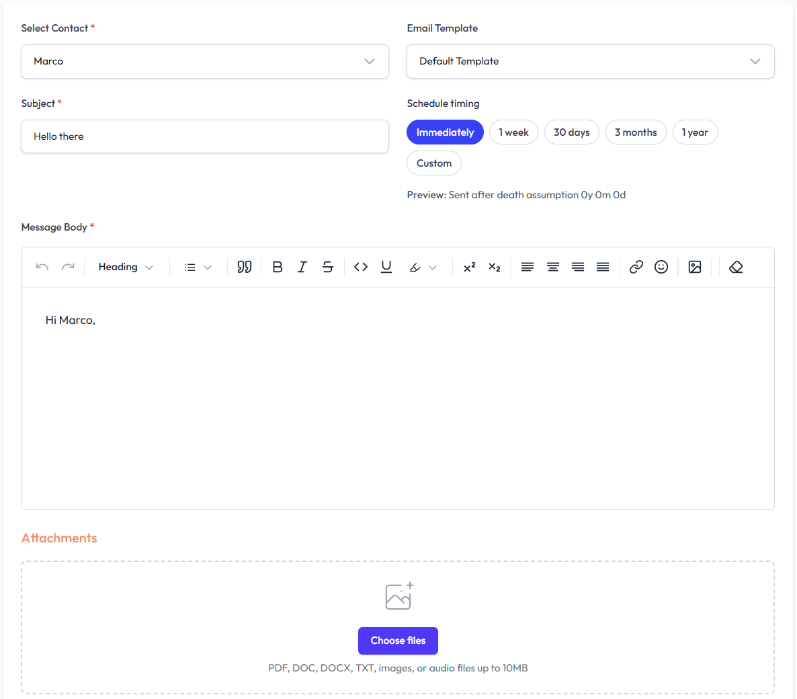The height and width of the screenshot is (699, 797).
Task: Insert an image into message
Action: click(695, 267)
